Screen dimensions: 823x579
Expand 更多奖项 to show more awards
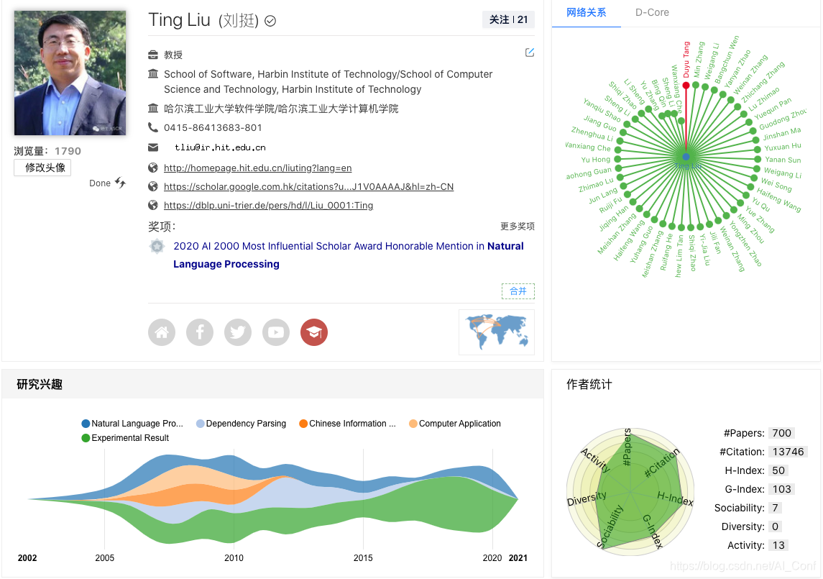[517, 226]
